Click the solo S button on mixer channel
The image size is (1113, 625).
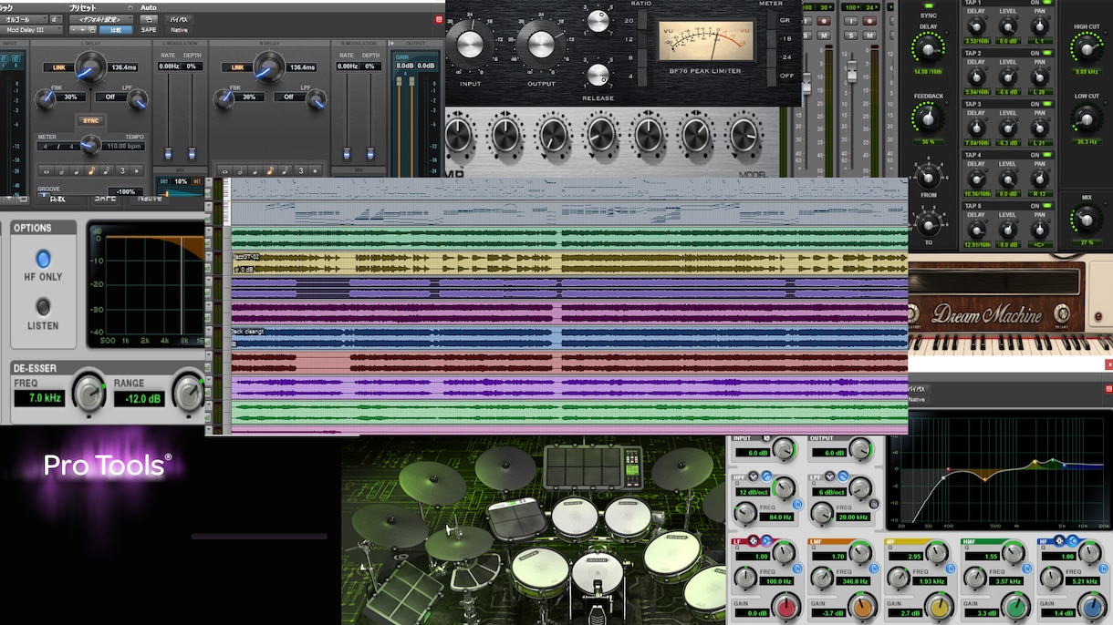click(851, 36)
